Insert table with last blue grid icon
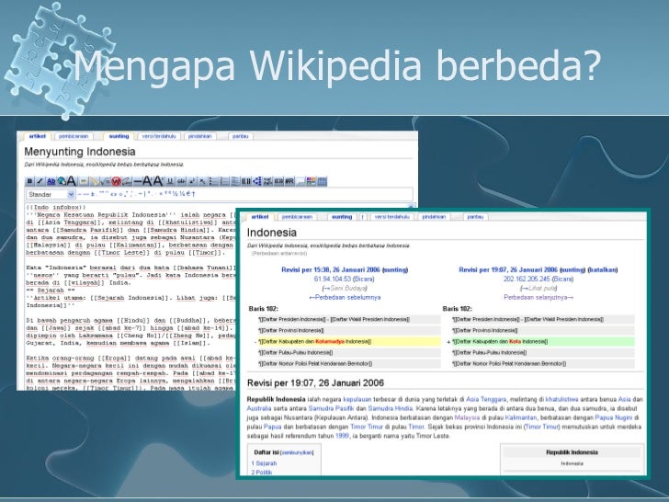 click(x=323, y=181)
